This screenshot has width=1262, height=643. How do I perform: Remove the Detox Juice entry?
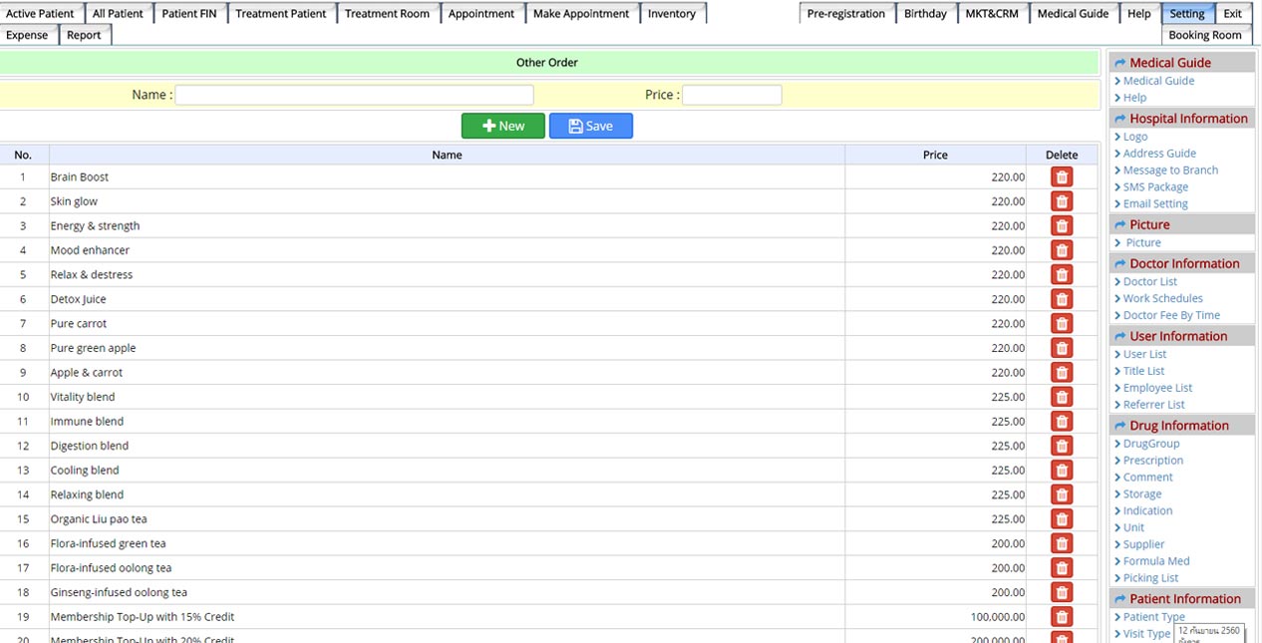coord(1062,299)
